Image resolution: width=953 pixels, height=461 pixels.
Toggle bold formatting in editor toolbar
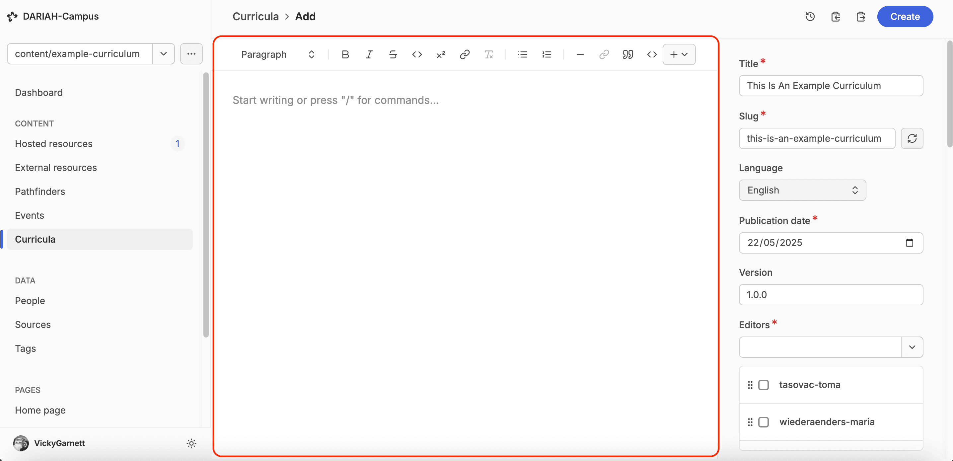345,54
